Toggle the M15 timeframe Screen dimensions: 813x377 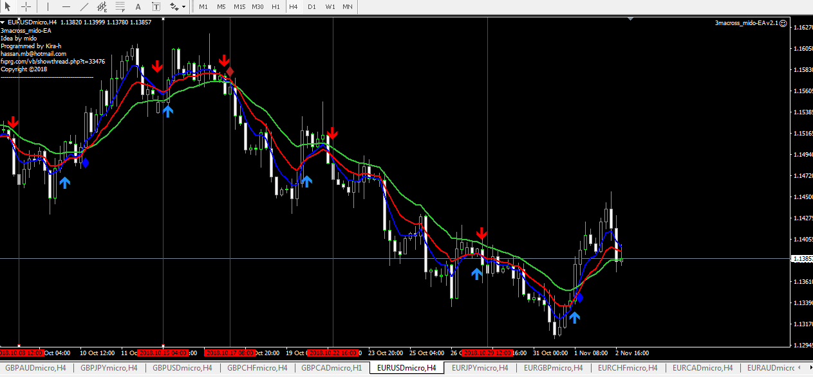239,6
